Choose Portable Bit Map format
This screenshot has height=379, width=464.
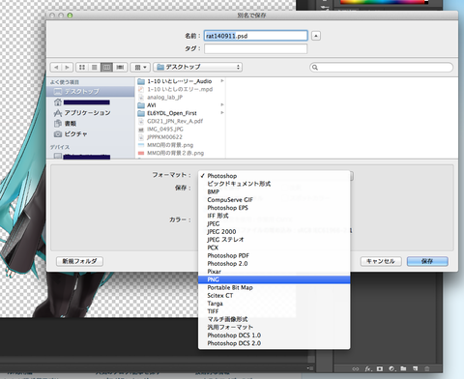coord(275,287)
